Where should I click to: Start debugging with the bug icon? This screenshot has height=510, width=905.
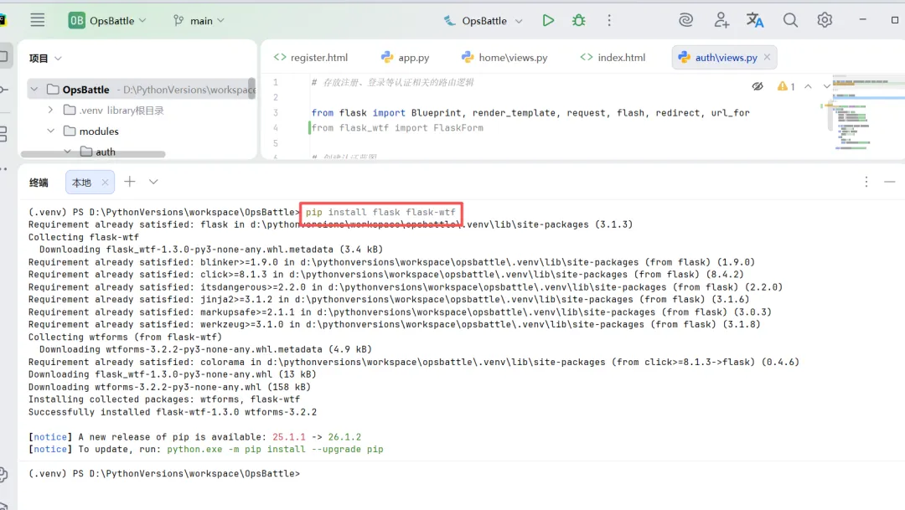(578, 20)
